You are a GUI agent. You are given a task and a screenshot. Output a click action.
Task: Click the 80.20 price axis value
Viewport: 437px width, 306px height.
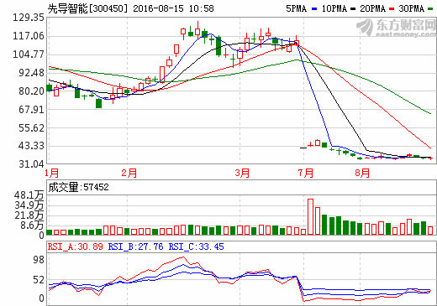pyautogui.click(x=31, y=91)
